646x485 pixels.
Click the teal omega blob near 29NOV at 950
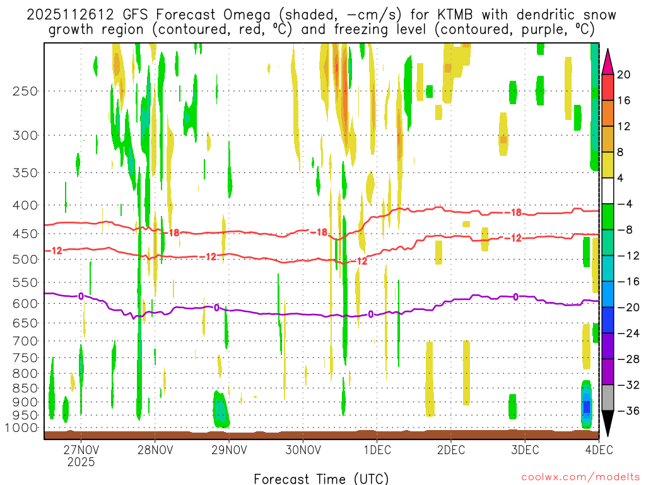pos(221,410)
